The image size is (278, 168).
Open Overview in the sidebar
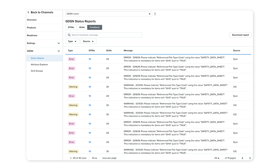click(32, 20)
